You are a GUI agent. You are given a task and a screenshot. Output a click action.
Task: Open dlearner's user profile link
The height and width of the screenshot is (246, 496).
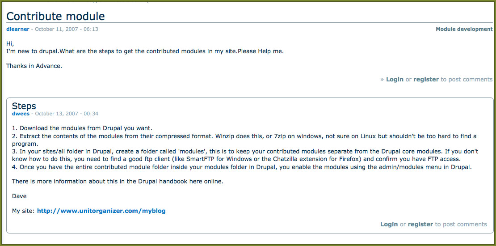tap(17, 29)
